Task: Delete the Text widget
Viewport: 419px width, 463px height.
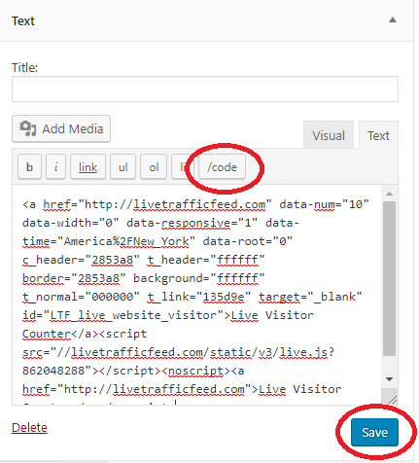Action: (x=29, y=427)
